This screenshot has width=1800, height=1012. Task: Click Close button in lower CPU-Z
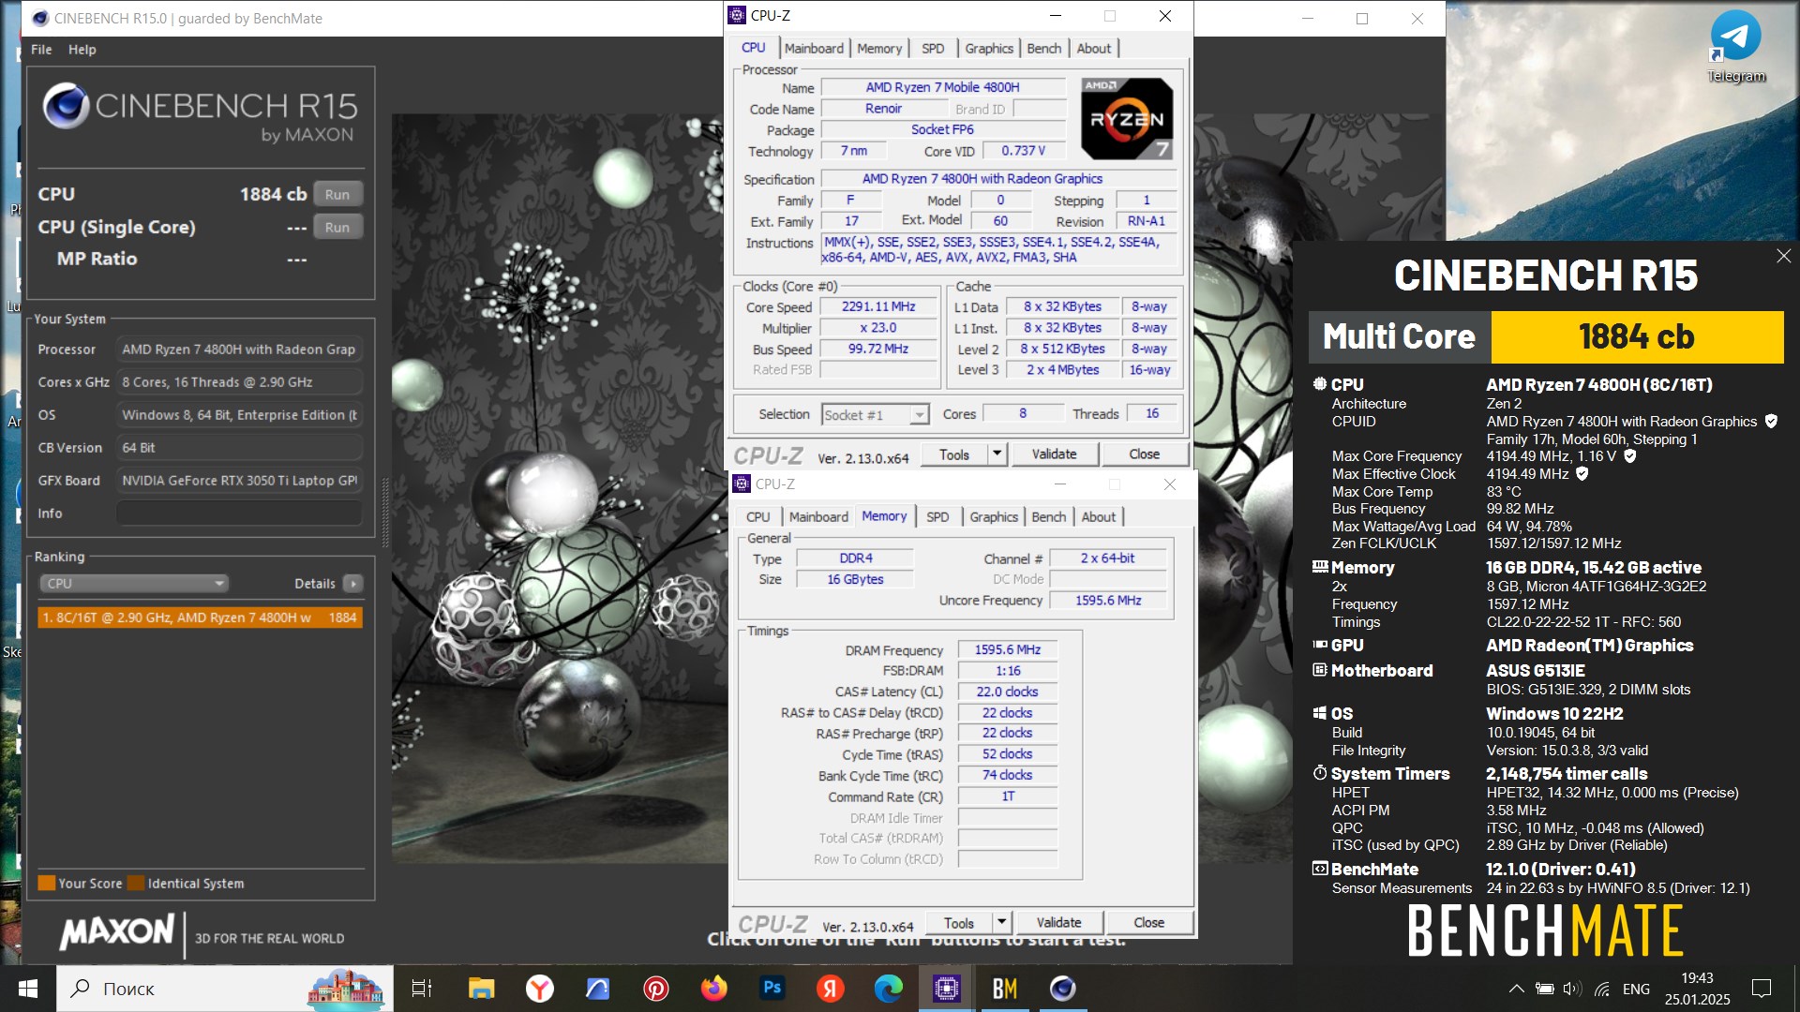[1148, 923]
